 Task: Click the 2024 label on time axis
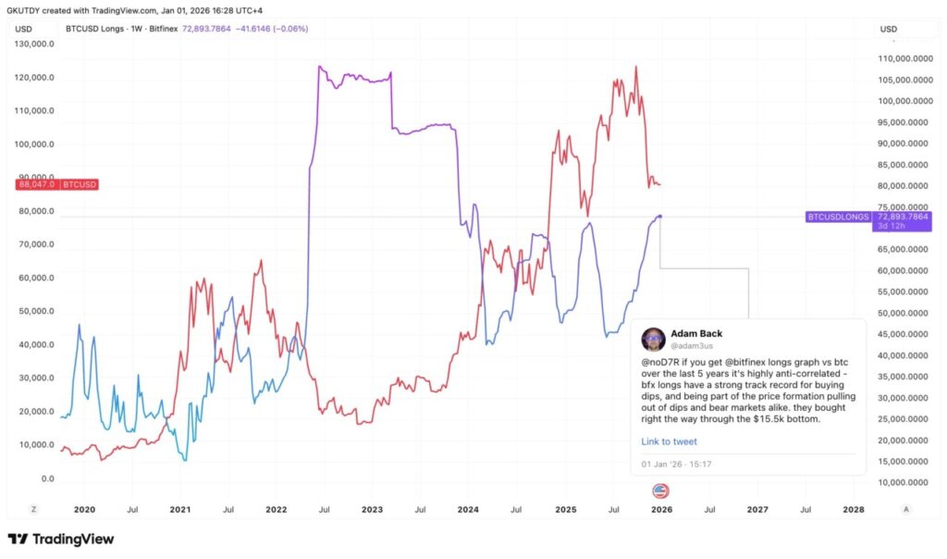(468, 509)
